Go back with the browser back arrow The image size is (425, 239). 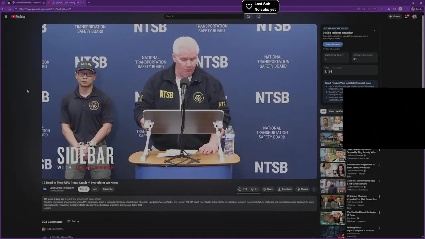pyautogui.click(x=3, y=9)
